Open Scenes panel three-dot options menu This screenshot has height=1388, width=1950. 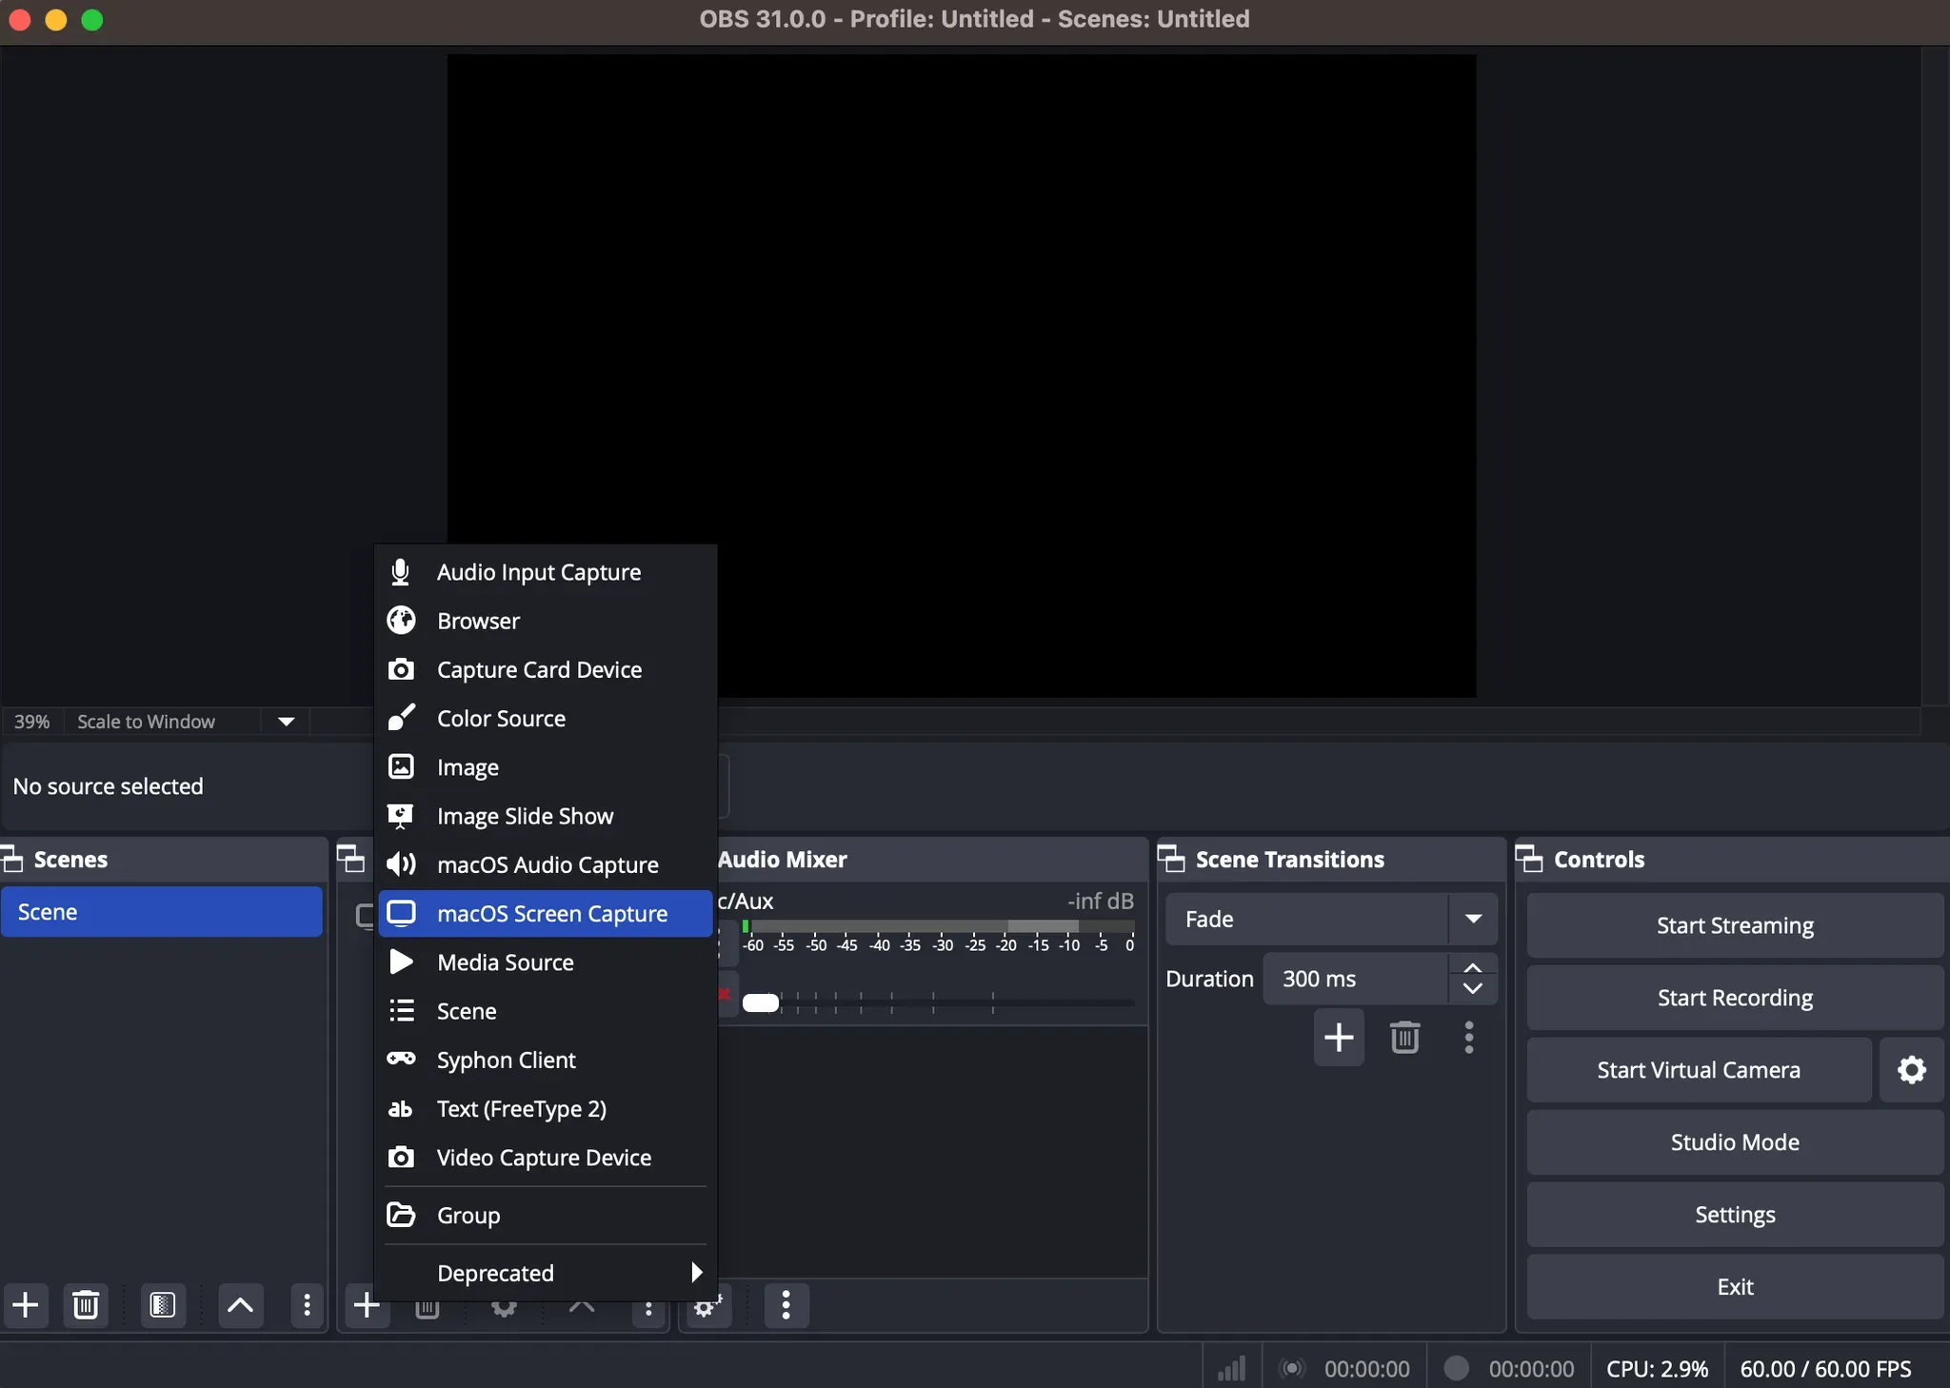307,1304
